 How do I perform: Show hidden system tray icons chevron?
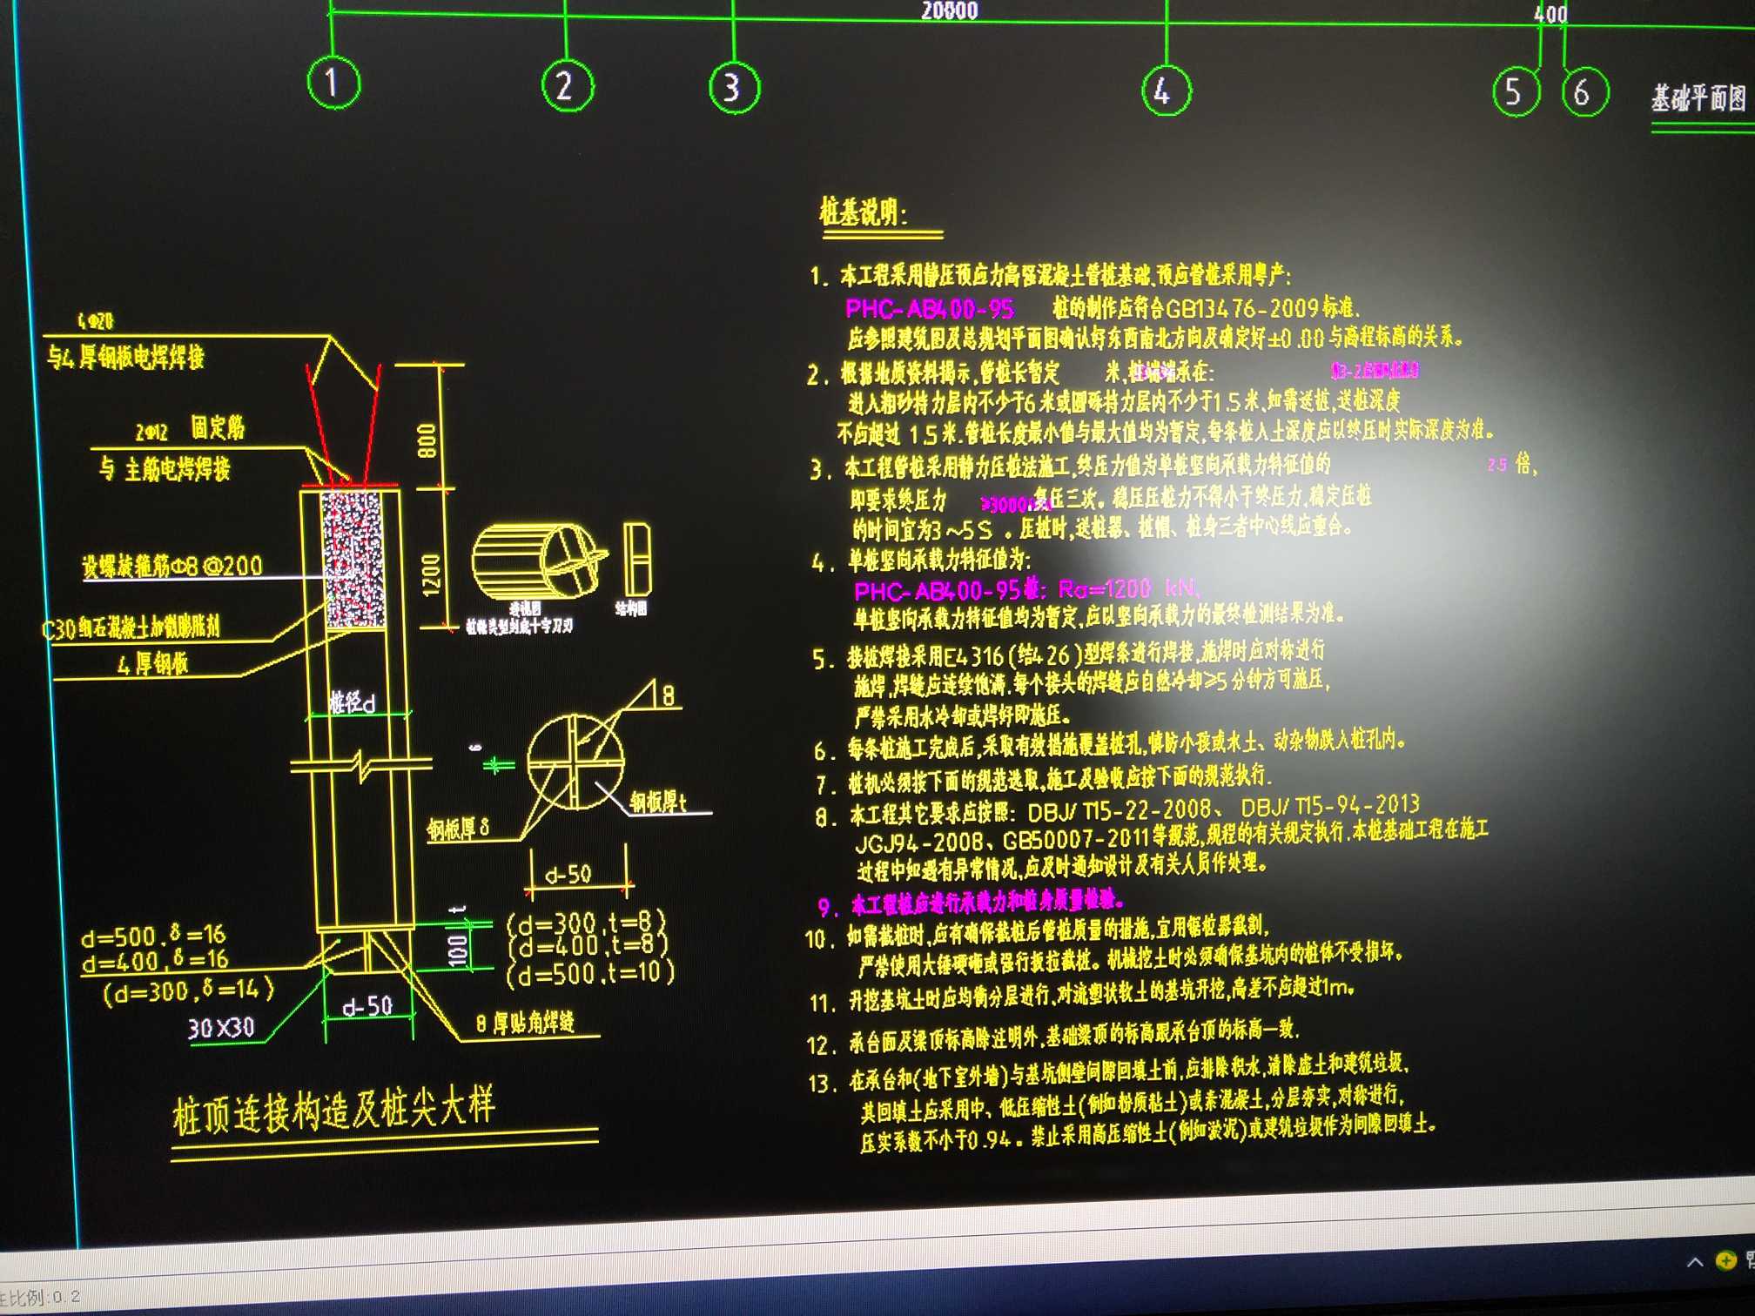(1695, 1261)
